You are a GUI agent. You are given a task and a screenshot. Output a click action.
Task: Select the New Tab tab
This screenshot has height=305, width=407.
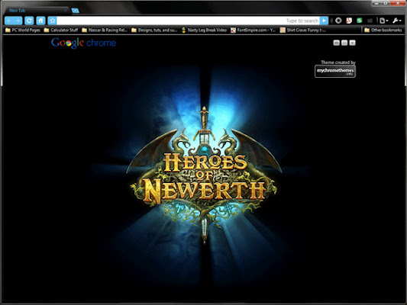[x=37, y=11]
